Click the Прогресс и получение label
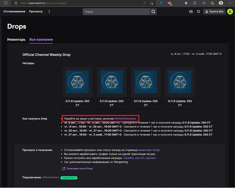The image size is (235, 188). (x=37, y=150)
